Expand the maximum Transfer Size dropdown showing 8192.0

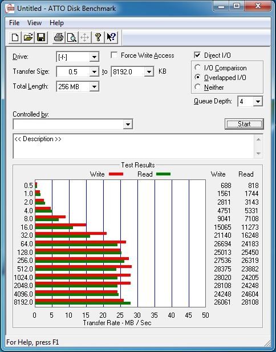pos(149,72)
